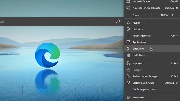Click the Collections icon
Screen dimensions: 180x101
(128, 55)
